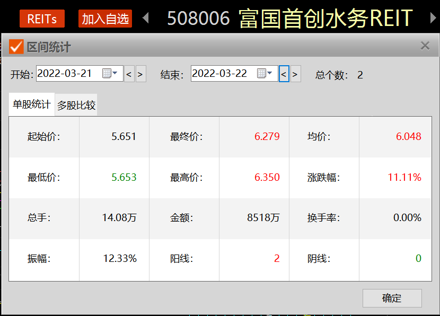Step 结束 date back one day
The image size is (440, 316).
284,74
